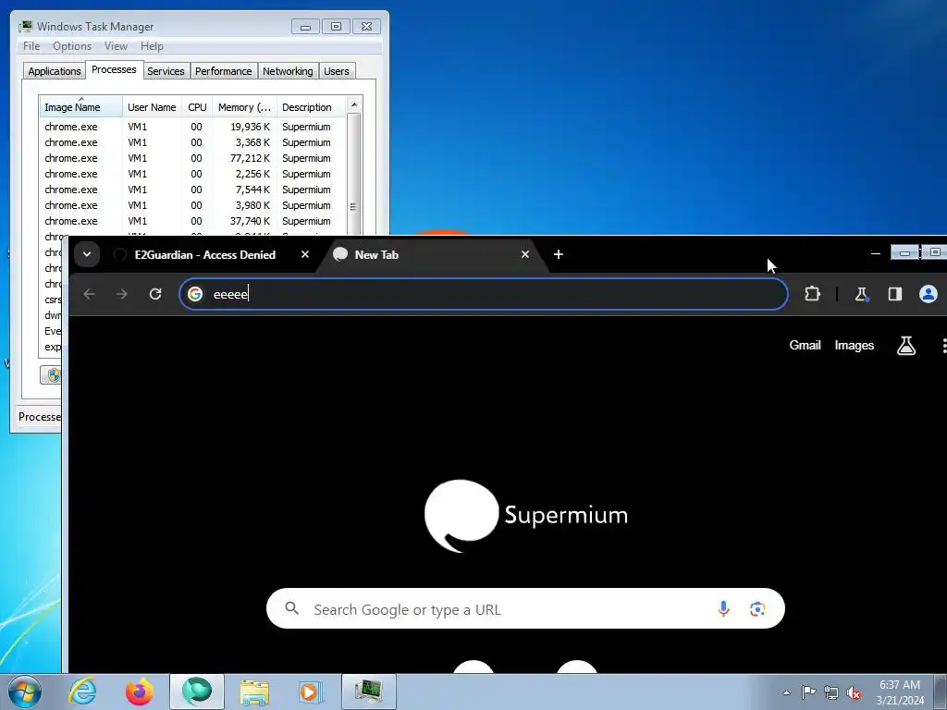The image size is (947, 710).
Task: Sort by User Name column header
Action: (152, 107)
